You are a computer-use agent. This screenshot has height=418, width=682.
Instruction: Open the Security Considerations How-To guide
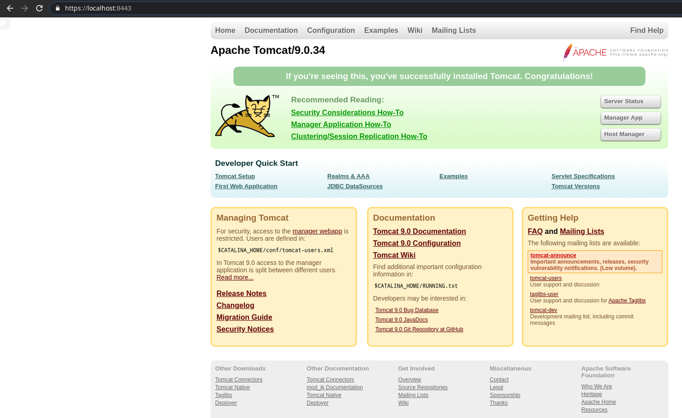(347, 113)
